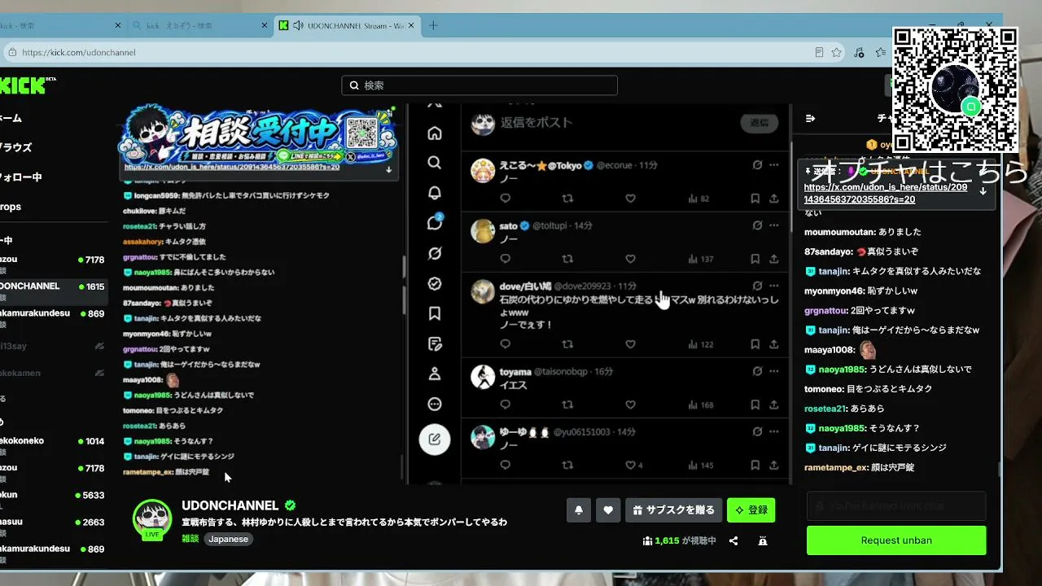1042x586 pixels.
Task: Click the サブスクを贈る gift button
Action: [x=674, y=510]
